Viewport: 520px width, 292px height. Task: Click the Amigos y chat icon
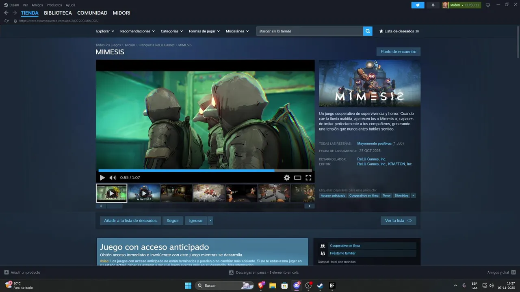513,273
